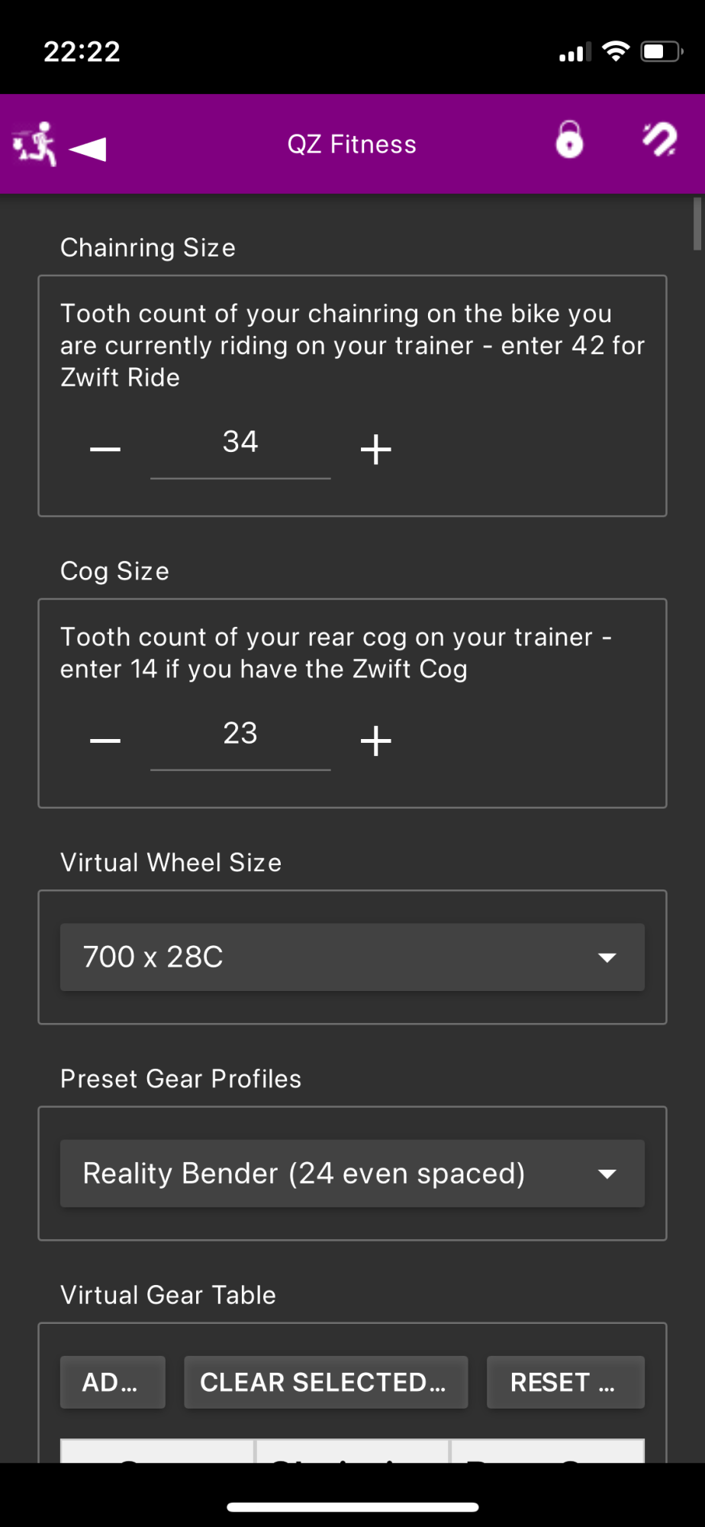Increase the cog size value
The width and height of the screenshot is (705, 1527).
tap(375, 741)
